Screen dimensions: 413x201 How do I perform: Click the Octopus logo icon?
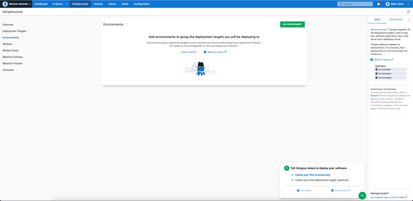click(x=5, y=4)
